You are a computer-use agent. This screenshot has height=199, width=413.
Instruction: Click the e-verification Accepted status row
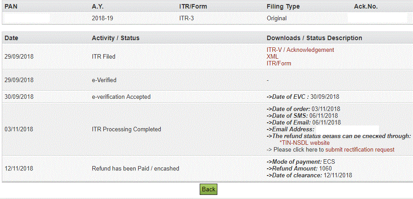(121, 97)
